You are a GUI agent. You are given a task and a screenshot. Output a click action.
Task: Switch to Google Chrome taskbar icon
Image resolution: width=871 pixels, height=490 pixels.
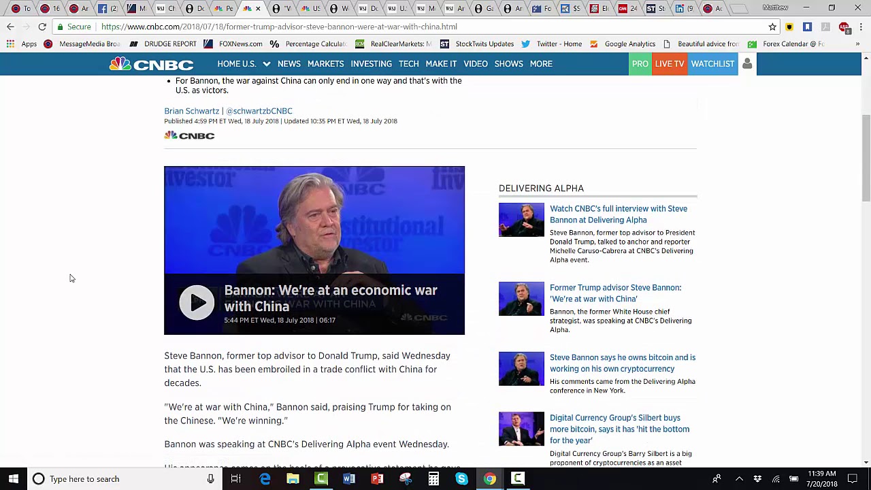(x=490, y=479)
